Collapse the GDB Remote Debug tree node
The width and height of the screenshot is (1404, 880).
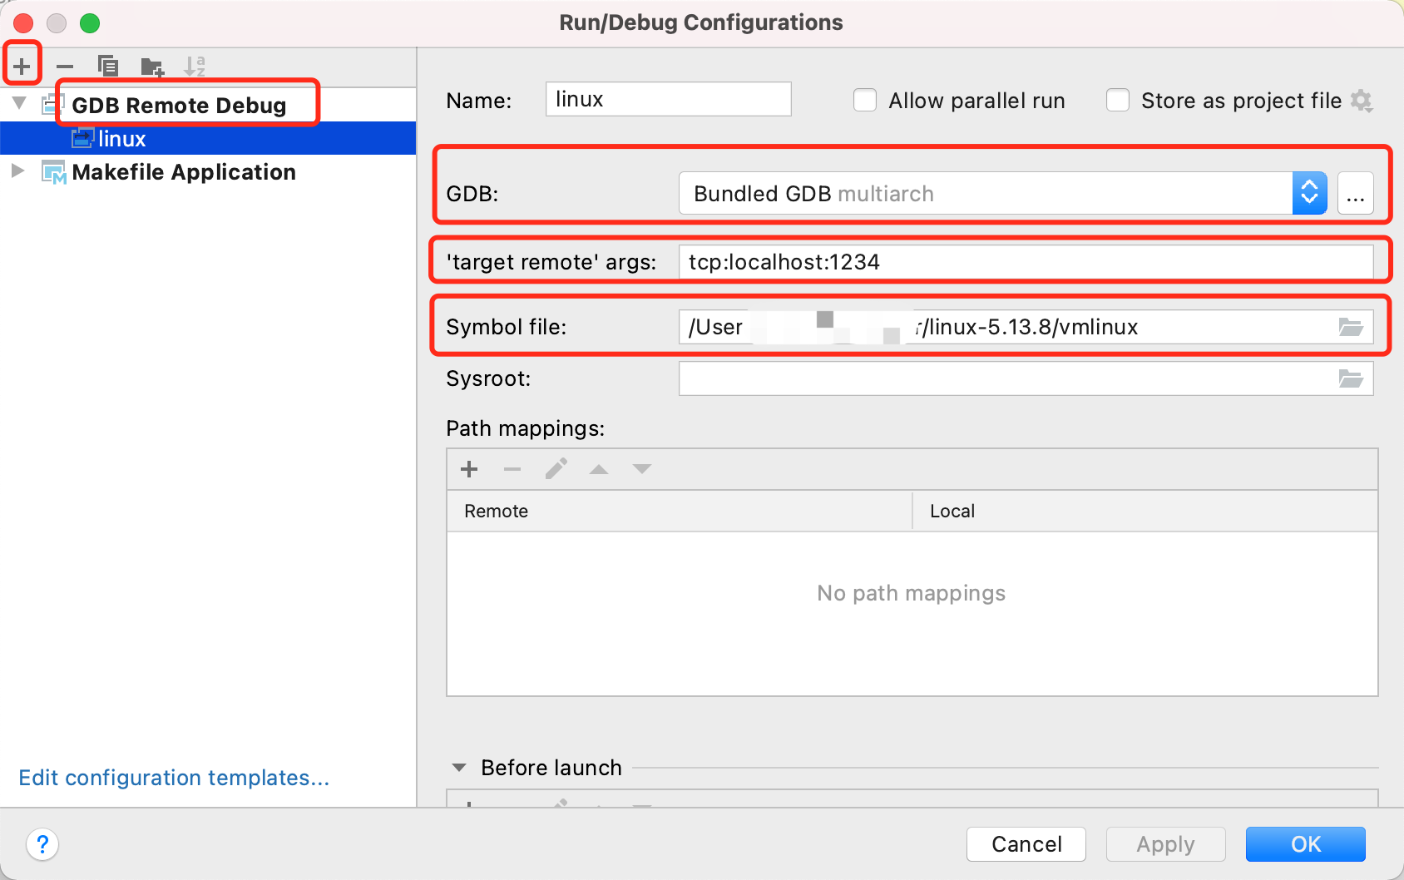click(19, 104)
